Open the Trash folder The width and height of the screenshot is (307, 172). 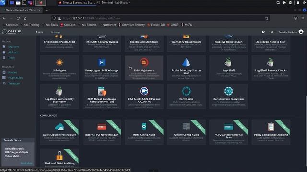pos(12,57)
